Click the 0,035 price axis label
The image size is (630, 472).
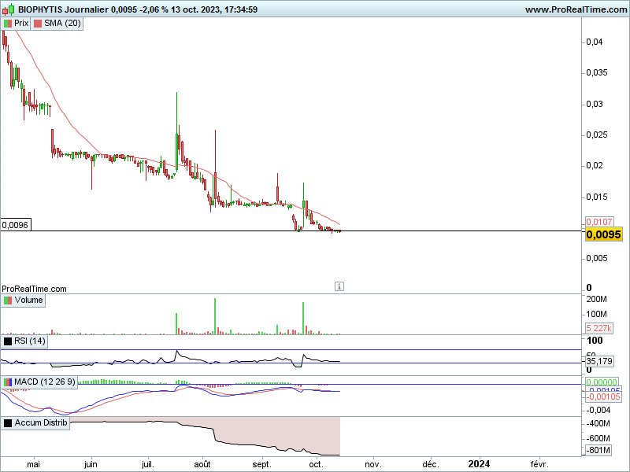tap(597, 72)
